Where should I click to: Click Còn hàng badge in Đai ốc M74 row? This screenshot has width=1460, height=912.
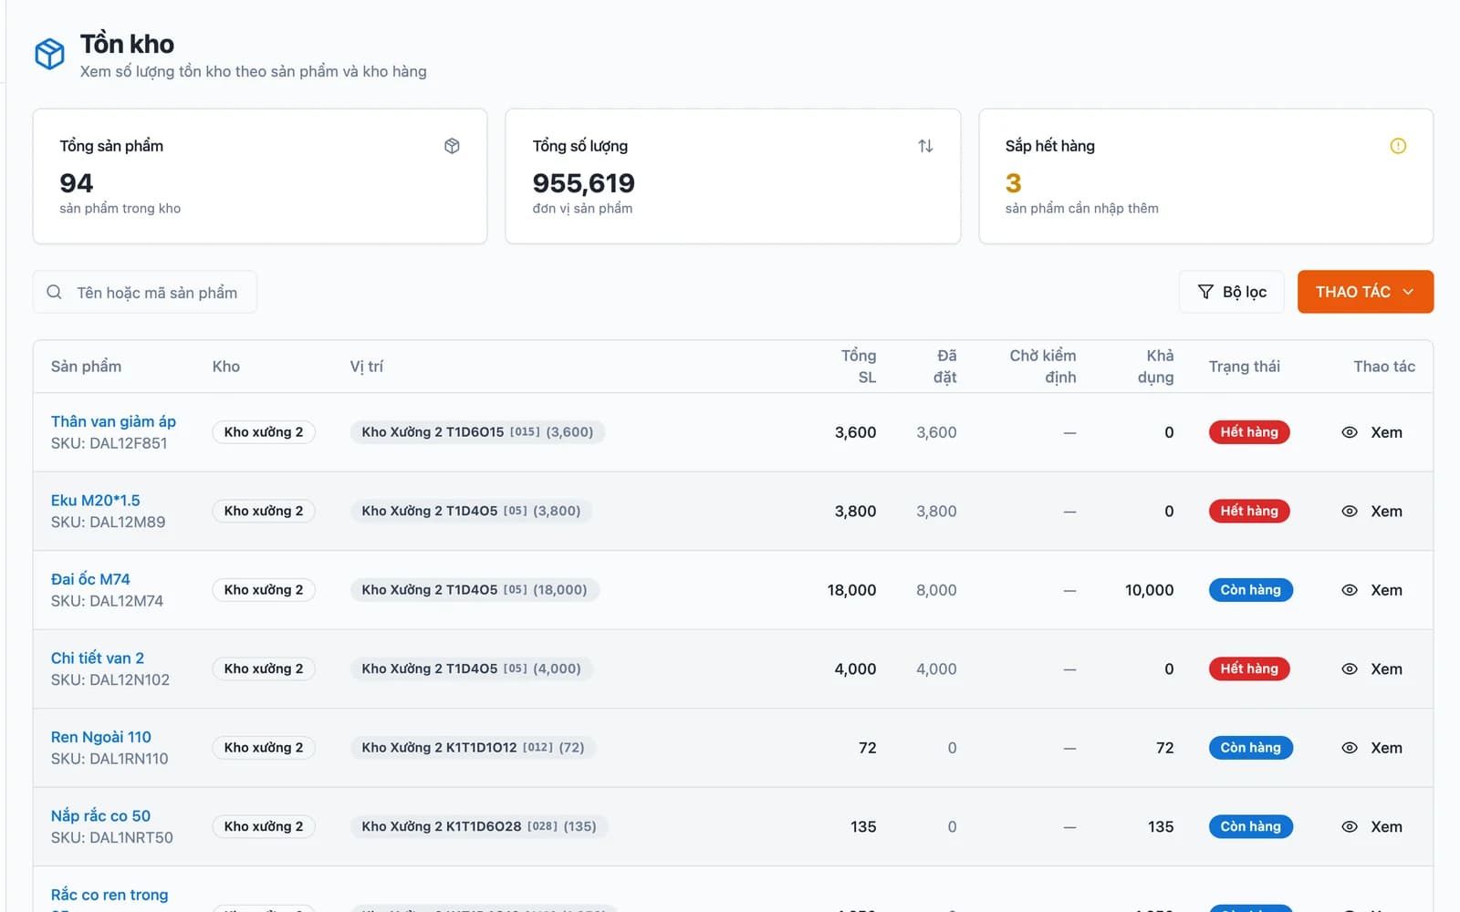1251,590
